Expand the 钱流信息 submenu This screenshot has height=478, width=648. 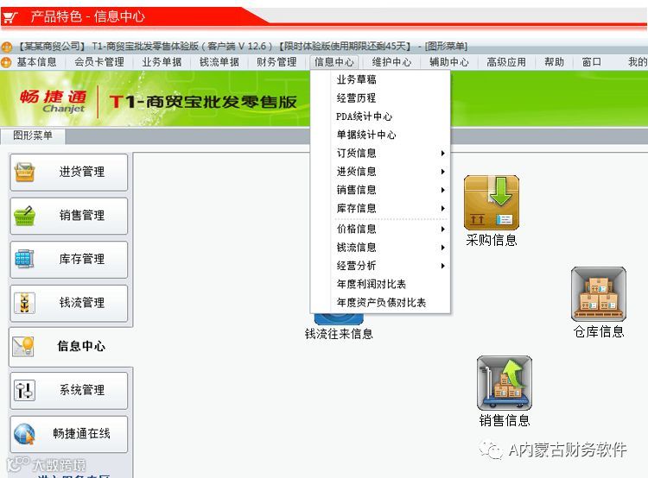tap(380, 248)
